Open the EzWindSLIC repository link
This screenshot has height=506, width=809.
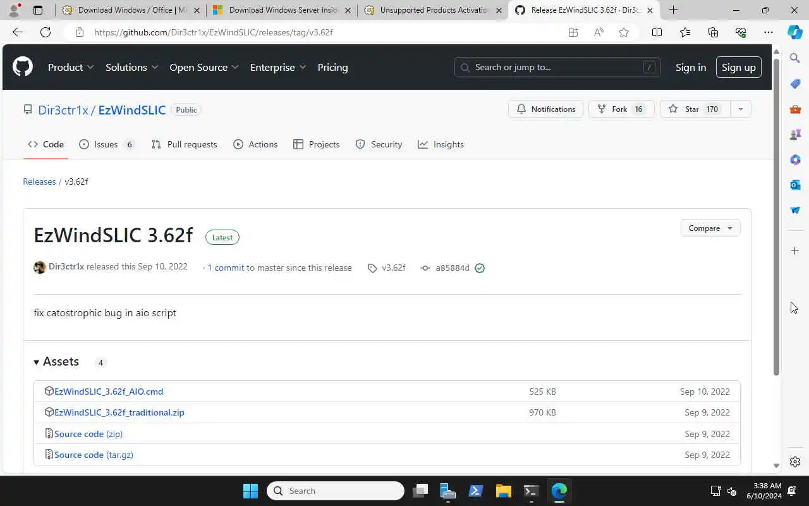pyautogui.click(x=132, y=110)
